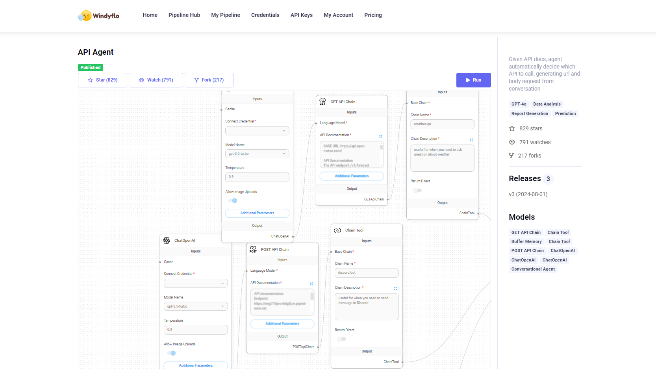Open the Credentials page
Image resolution: width=656 pixels, height=369 pixels.
point(265,15)
